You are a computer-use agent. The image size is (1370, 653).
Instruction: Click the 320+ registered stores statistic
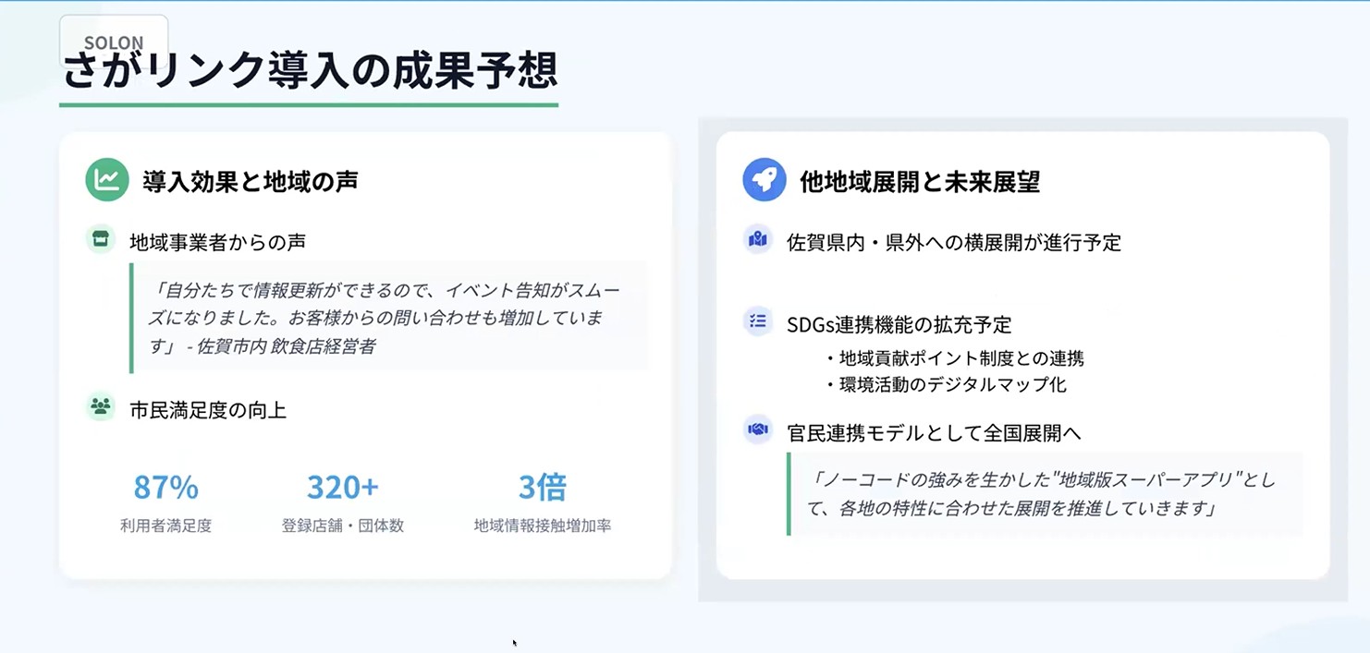343,487
